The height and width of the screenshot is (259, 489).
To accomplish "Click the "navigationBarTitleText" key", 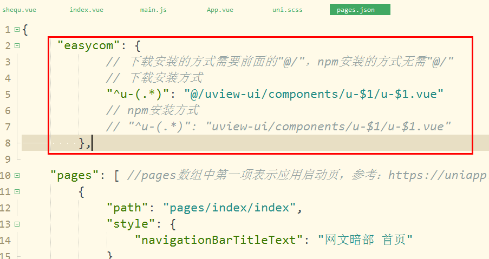I will coord(219,240).
